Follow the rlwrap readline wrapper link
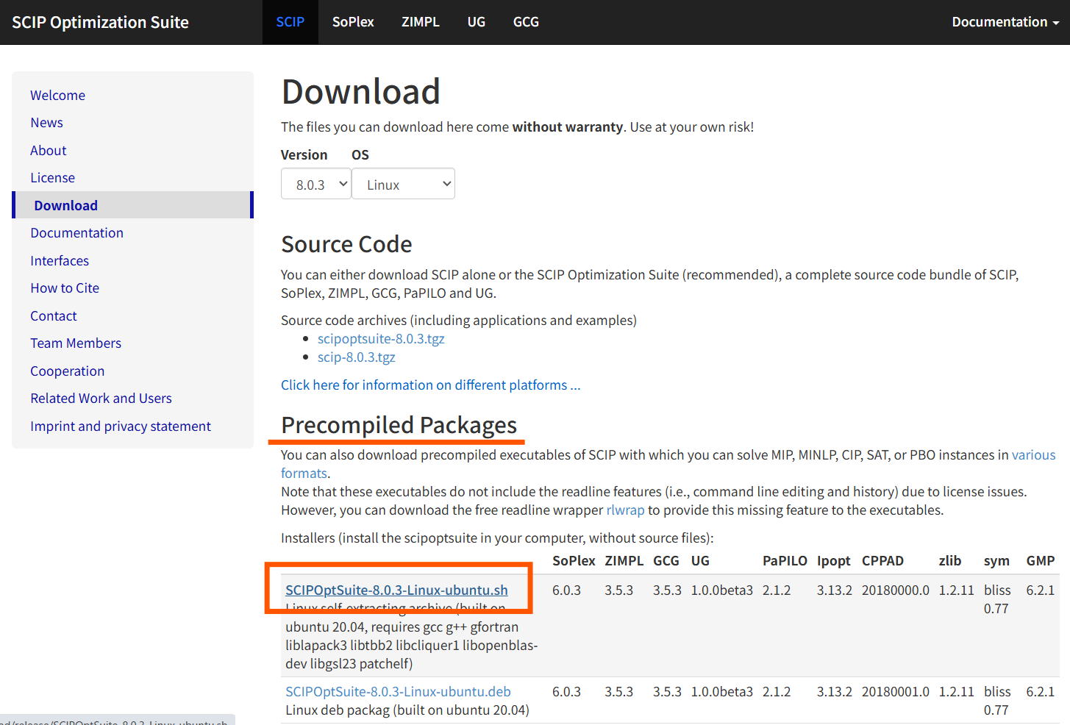 click(x=625, y=510)
